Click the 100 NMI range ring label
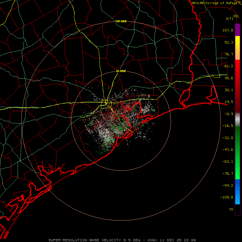Screen dimensions: 242x242 (121, 21)
